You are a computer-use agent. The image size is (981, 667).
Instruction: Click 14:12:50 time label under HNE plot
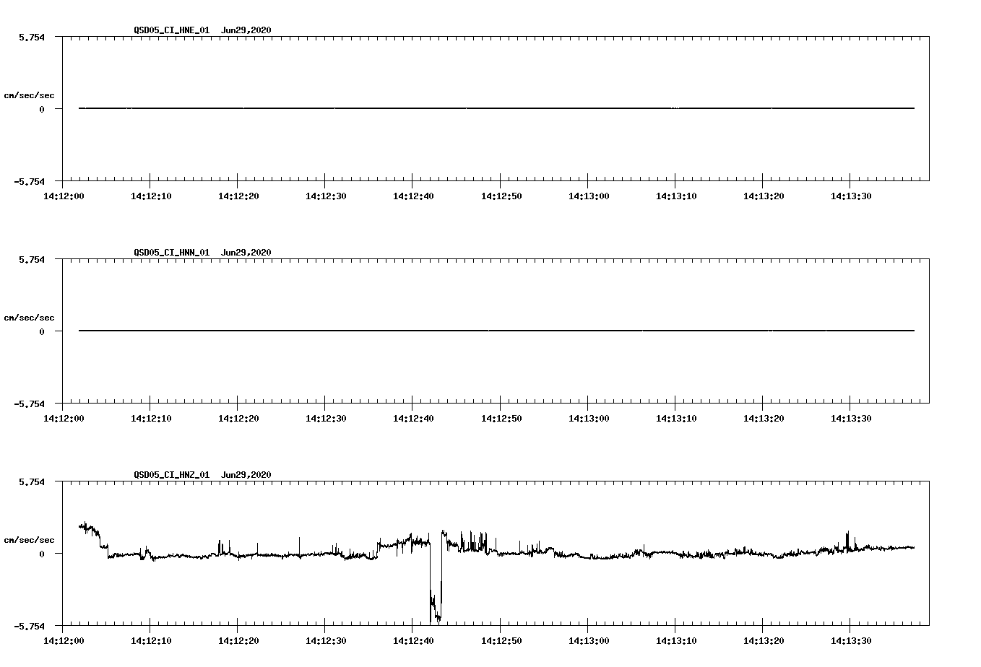click(501, 196)
